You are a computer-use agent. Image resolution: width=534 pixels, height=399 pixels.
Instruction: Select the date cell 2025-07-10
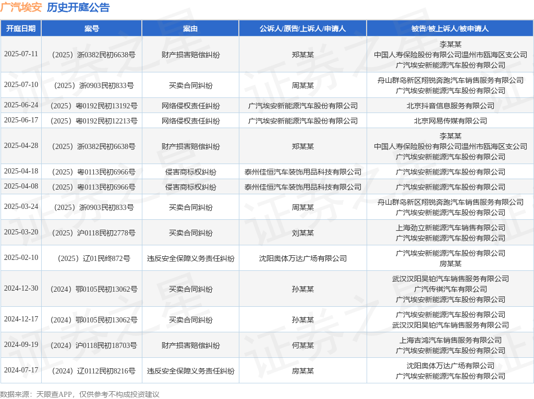click(x=21, y=85)
